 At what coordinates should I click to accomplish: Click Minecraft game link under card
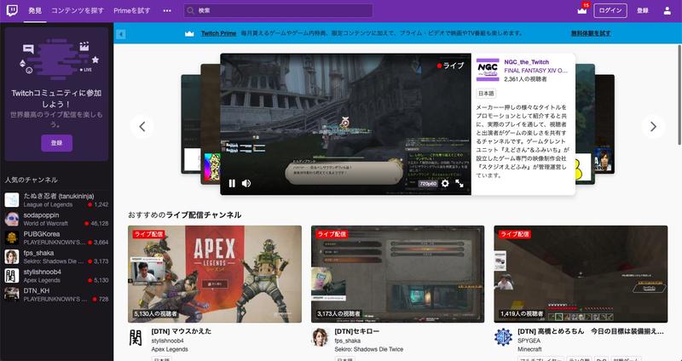coord(529,349)
